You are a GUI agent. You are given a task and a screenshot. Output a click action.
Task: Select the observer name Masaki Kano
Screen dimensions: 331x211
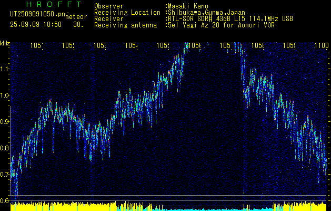coord(188,6)
